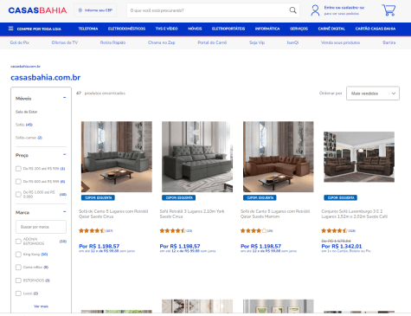Check the R$ 1.000 to R$ 5.999 price filter

[x=18, y=194]
